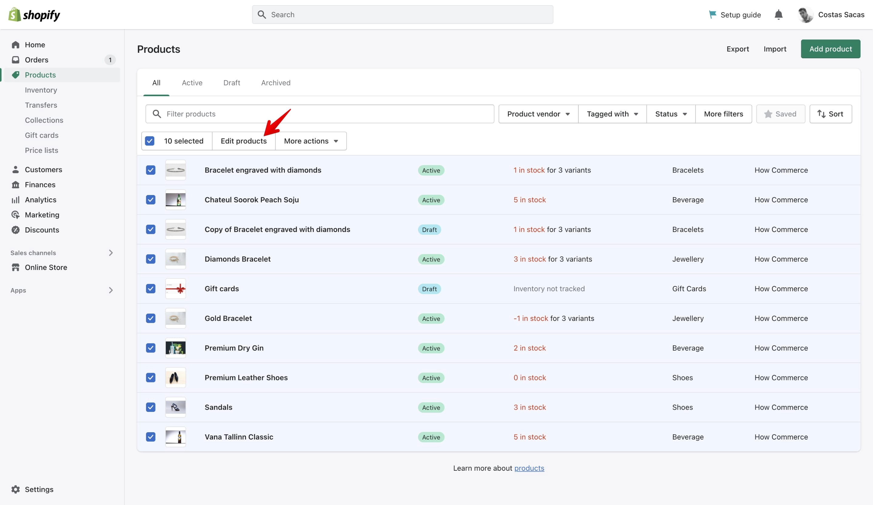873x505 pixels.
Task: Uncheck Chateul Soorok Peach Soju checkbox
Action: point(151,200)
